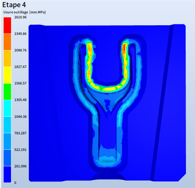The height and width of the screenshot is (188, 195).
Task: Click the legend value 1827.67
Action: coord(20,67)
